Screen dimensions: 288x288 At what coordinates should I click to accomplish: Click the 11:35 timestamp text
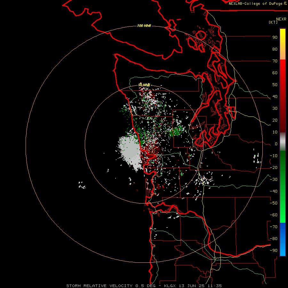pos(214,286)
